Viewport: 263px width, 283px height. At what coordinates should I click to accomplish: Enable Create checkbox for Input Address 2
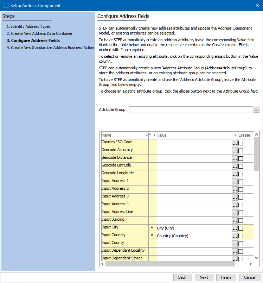click(240, 190)
